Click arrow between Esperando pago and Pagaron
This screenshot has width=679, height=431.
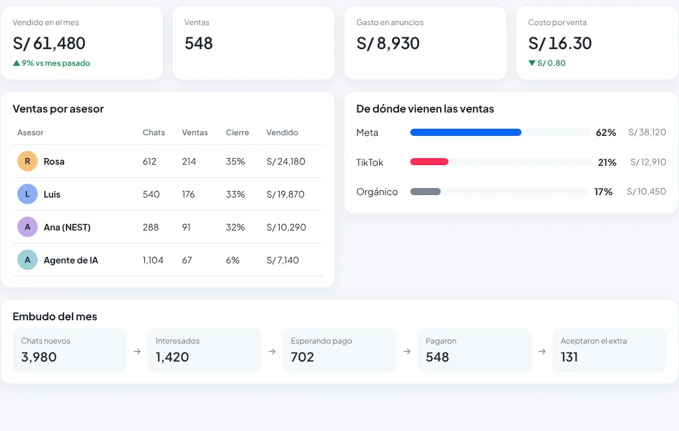407,351
